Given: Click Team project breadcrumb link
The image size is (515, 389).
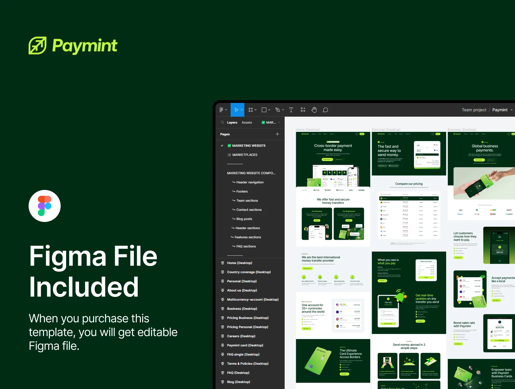Looking at the screenshot, I should pyautogui.click(x=474, y=110).
